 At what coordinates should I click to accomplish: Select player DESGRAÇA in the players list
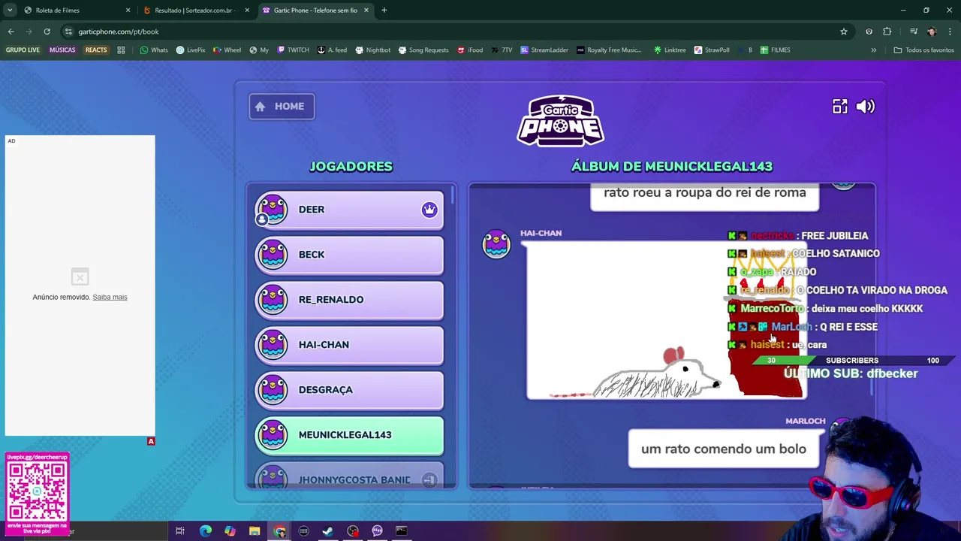point(349,390)
